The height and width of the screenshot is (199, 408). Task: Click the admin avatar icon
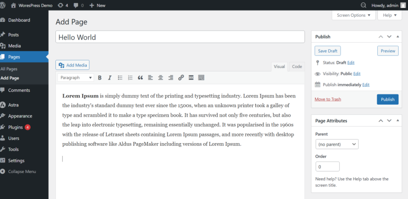(x=403, y=5)
